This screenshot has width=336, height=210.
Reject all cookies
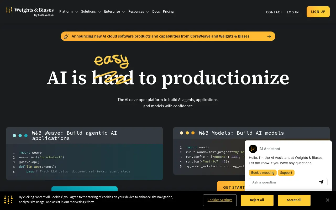[x=257, y=200]
